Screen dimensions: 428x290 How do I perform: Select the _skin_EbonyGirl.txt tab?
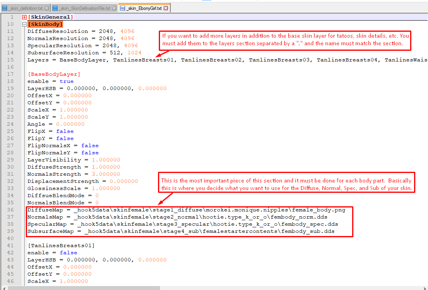145,8
